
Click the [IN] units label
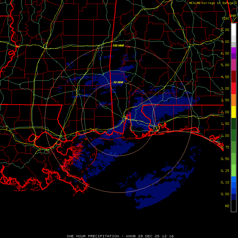(x=226, y=18)
